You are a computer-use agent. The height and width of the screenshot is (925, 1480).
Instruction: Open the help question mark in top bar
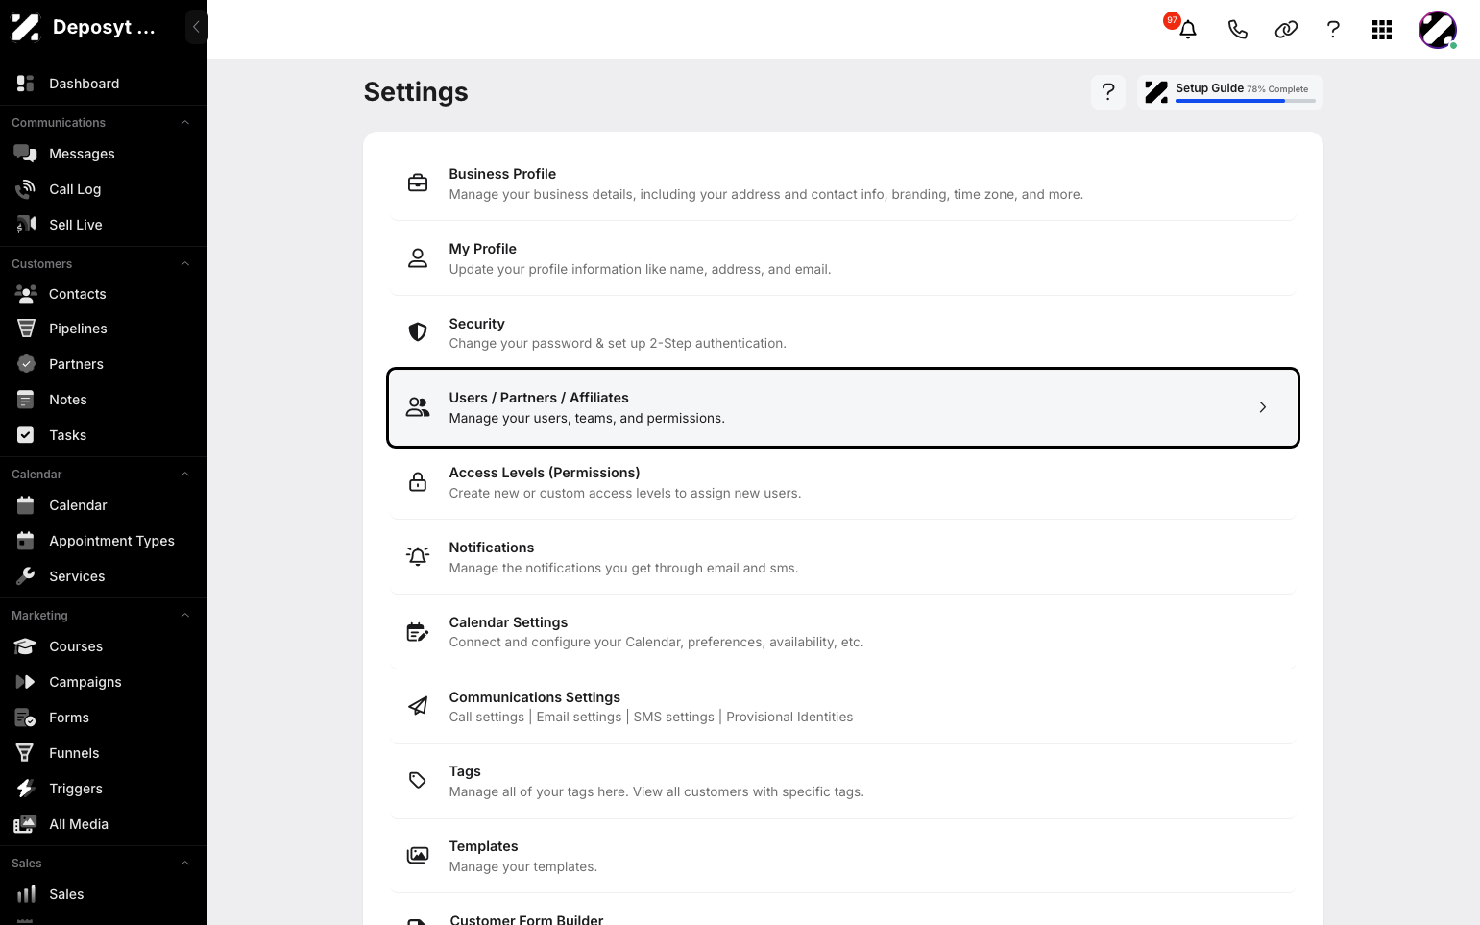(x=1333, y=30)
